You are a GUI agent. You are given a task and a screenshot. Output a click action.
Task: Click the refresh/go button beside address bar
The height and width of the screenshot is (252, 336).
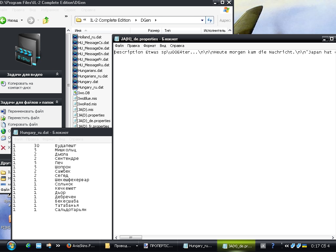210,20
